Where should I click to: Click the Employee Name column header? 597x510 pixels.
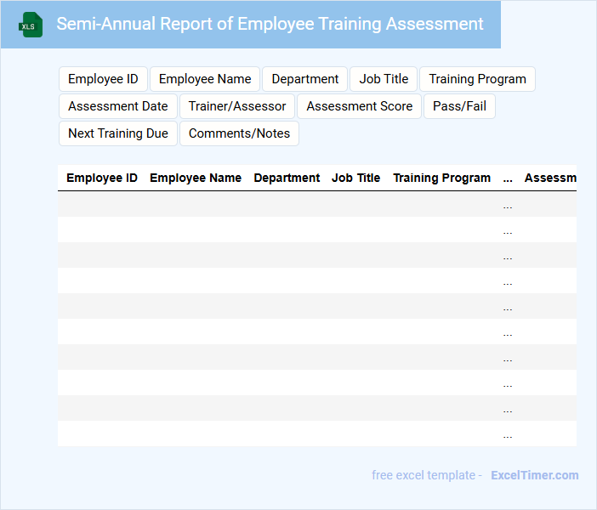pos(196,178)
